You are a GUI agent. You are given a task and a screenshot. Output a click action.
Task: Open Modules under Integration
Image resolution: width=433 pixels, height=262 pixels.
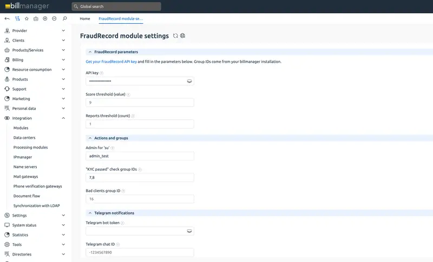21,128
